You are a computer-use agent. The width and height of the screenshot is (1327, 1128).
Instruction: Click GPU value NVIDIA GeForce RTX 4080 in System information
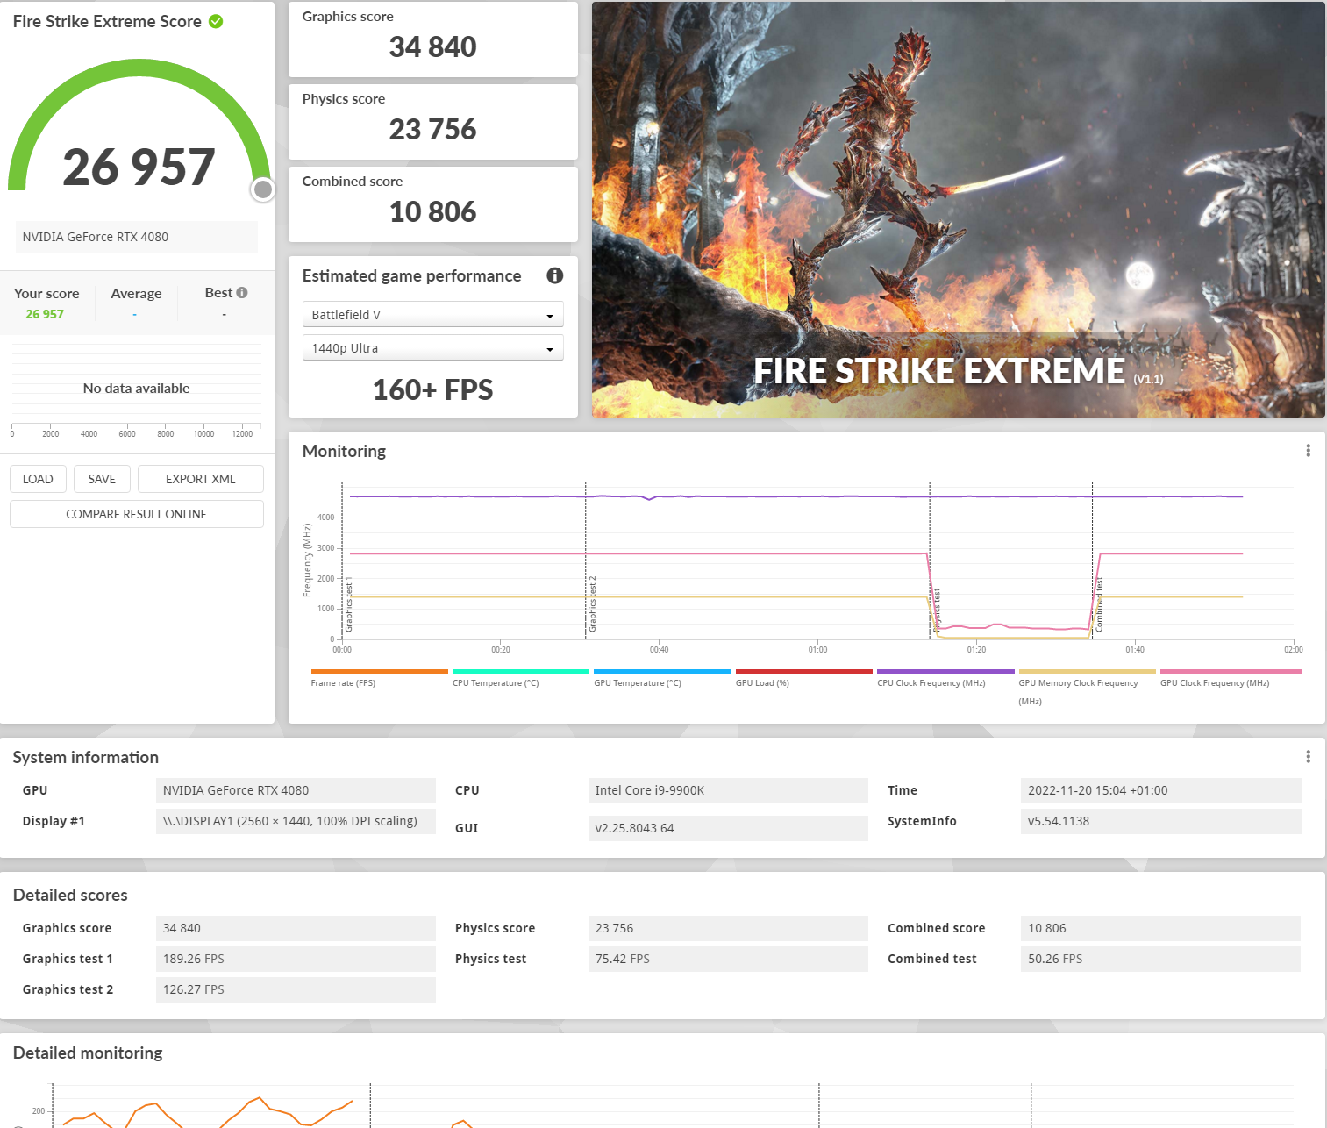click(x=296, y=790)
